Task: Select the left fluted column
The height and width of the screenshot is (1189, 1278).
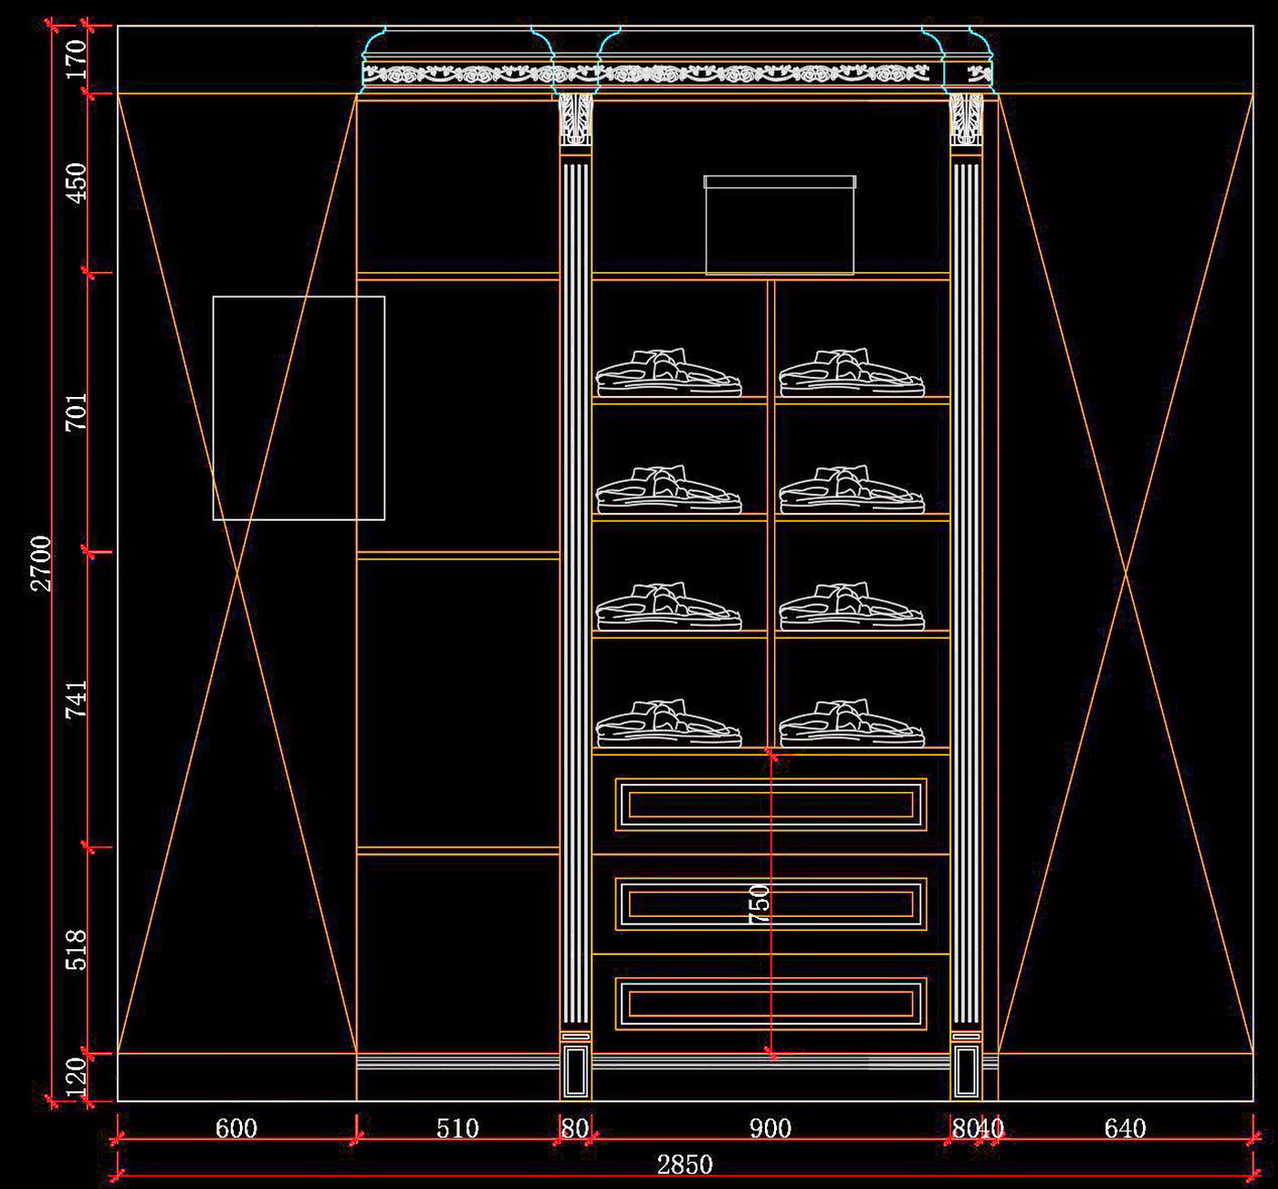Action: pyautogui.click(x=575, y=593)
